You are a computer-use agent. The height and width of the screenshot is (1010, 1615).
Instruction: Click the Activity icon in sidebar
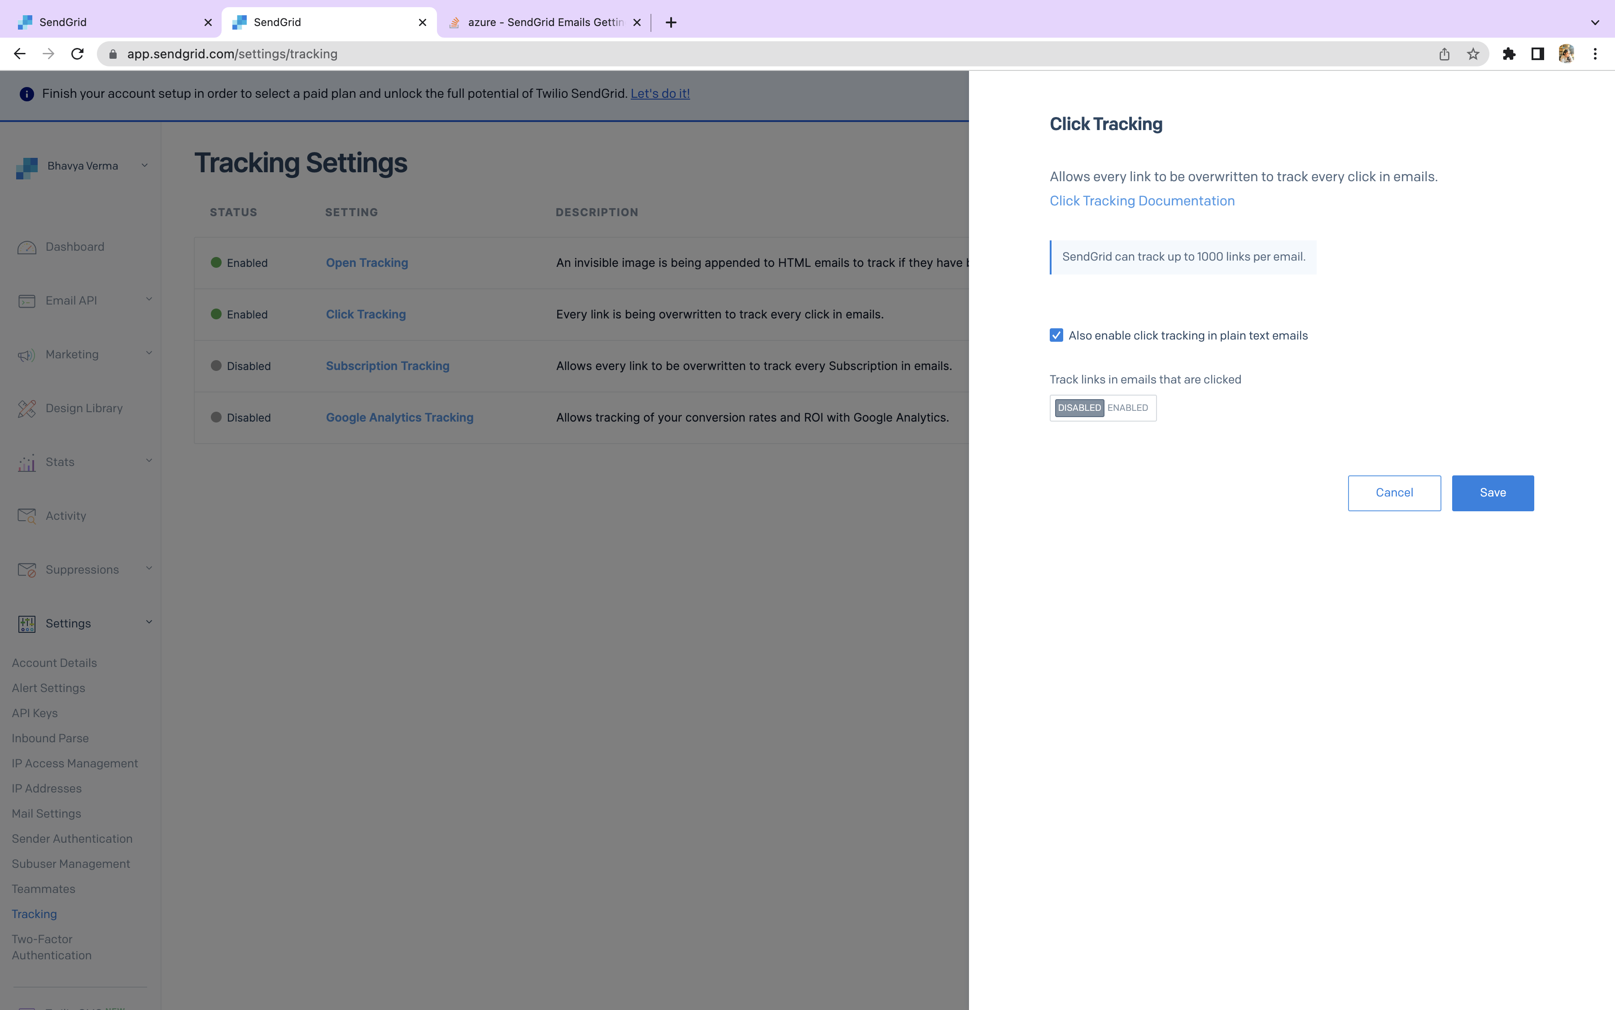point(27,515)
